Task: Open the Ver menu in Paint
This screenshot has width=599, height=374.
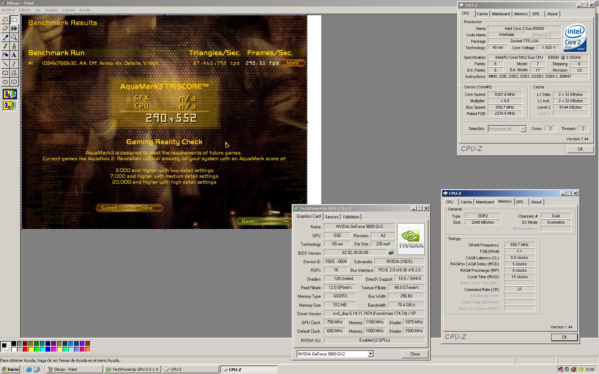Action: pos(38,10)
